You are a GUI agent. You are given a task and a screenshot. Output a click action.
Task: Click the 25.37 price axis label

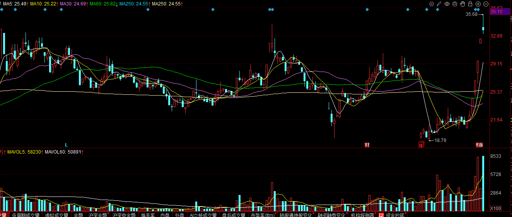[497, 92]
